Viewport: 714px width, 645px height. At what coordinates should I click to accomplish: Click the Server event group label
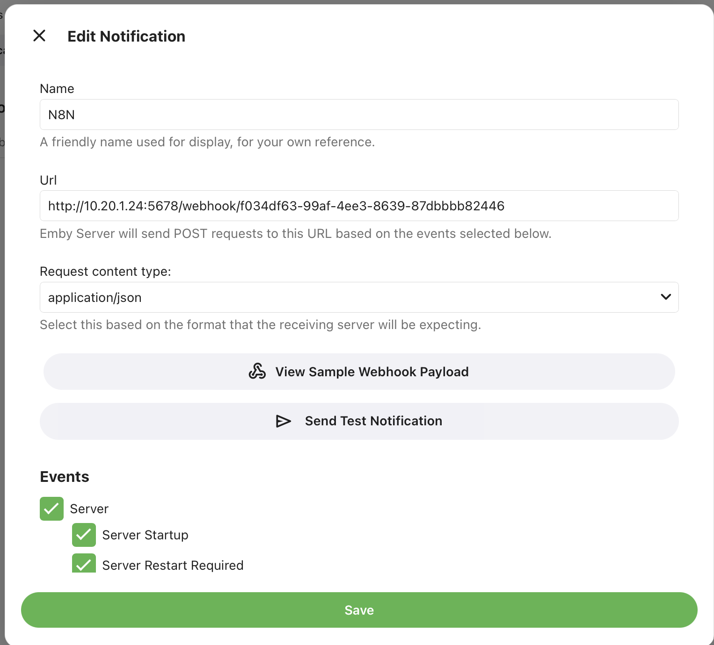click(x=89, y=509)
